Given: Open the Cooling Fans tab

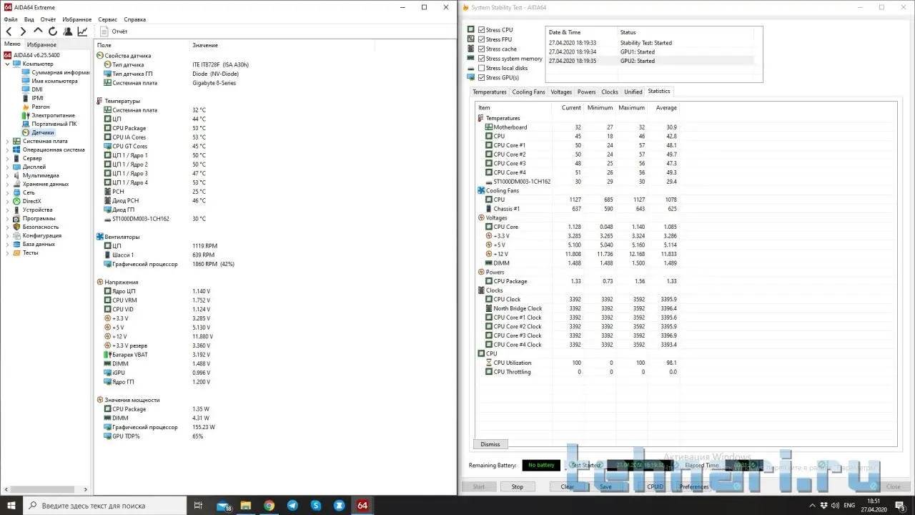Looking at the screenshot, I should (x=529, y=92).
